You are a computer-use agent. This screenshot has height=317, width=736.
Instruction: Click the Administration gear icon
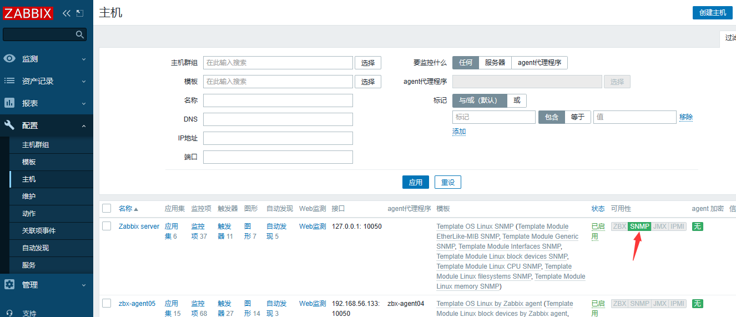click(x=9, y=285)
